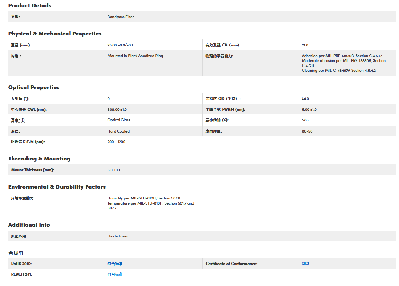Click the Optical Glass substrate value
399x286 pixels.
click(x=119, y=120)
